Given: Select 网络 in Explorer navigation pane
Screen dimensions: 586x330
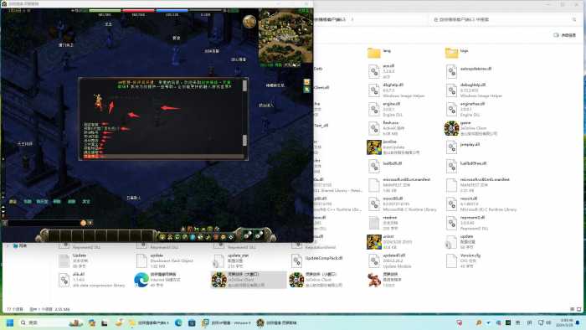Looking at the screenshot, I should (x=20, y=246).
